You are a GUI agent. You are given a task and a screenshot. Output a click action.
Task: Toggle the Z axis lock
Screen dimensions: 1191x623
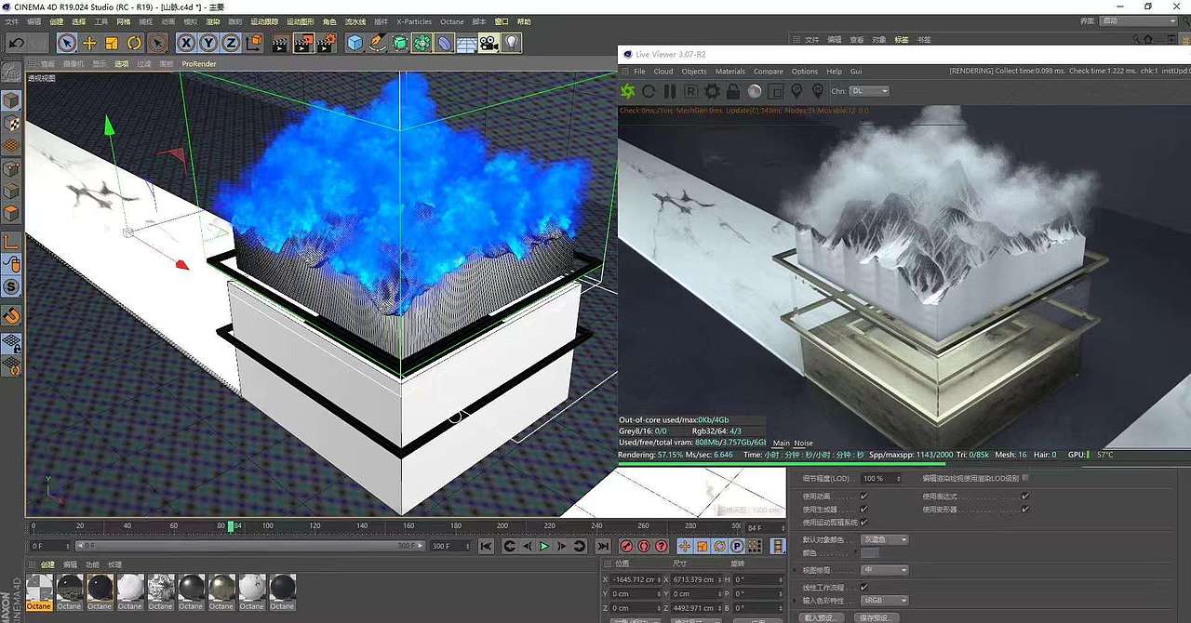coord(230,43)
